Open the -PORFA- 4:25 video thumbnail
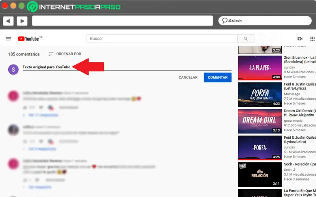This screenshot has width=316, height=197. tap(260, 148)
